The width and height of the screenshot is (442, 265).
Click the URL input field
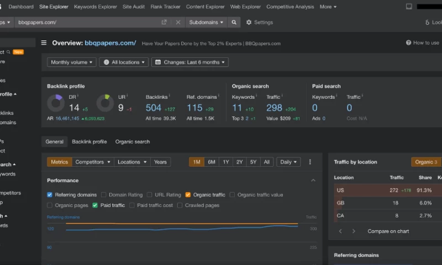(88, 23)
